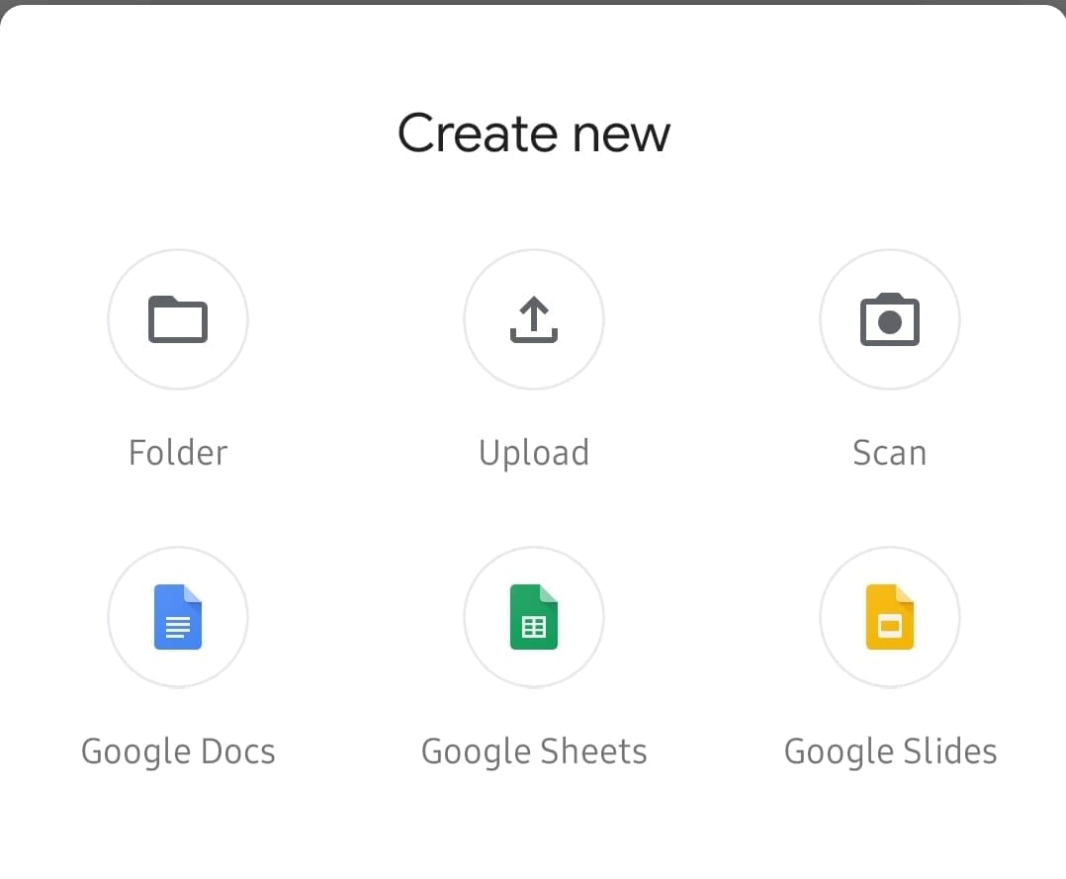Select the Folder creation icon
The image size is (1066, 879).
click(x=178, y=319)
